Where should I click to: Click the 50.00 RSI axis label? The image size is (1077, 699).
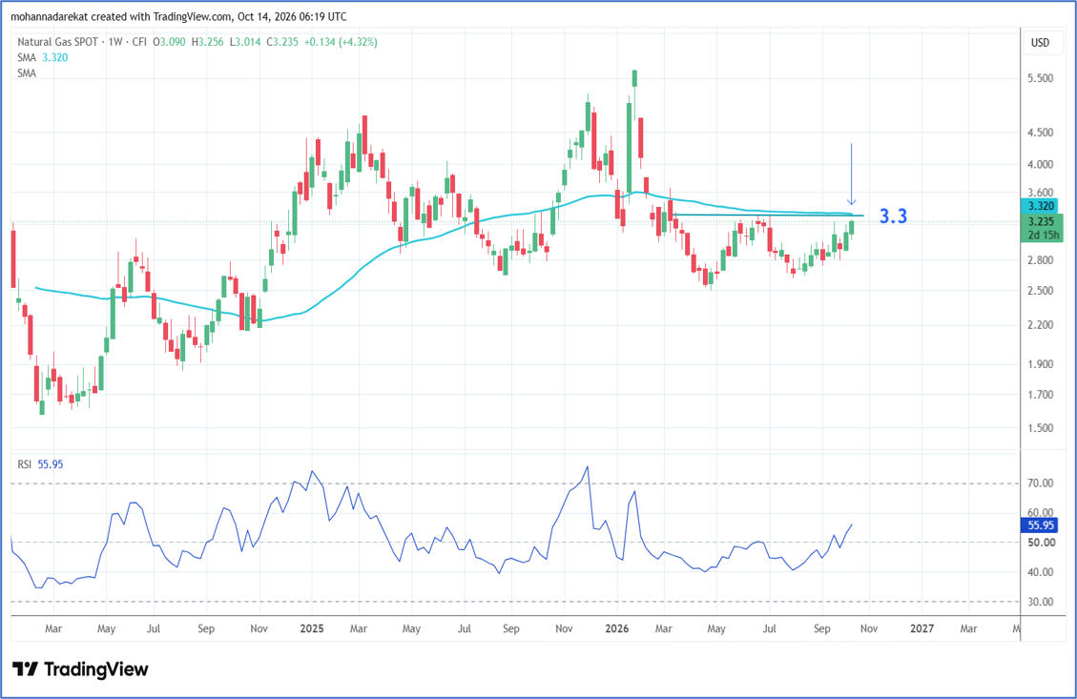pyautogui.click(x=1041, y=543)
